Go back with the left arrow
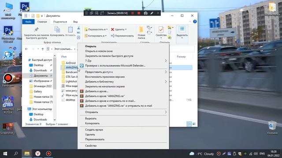The height and width of the screenshot is (158, 282). (26, 49)
